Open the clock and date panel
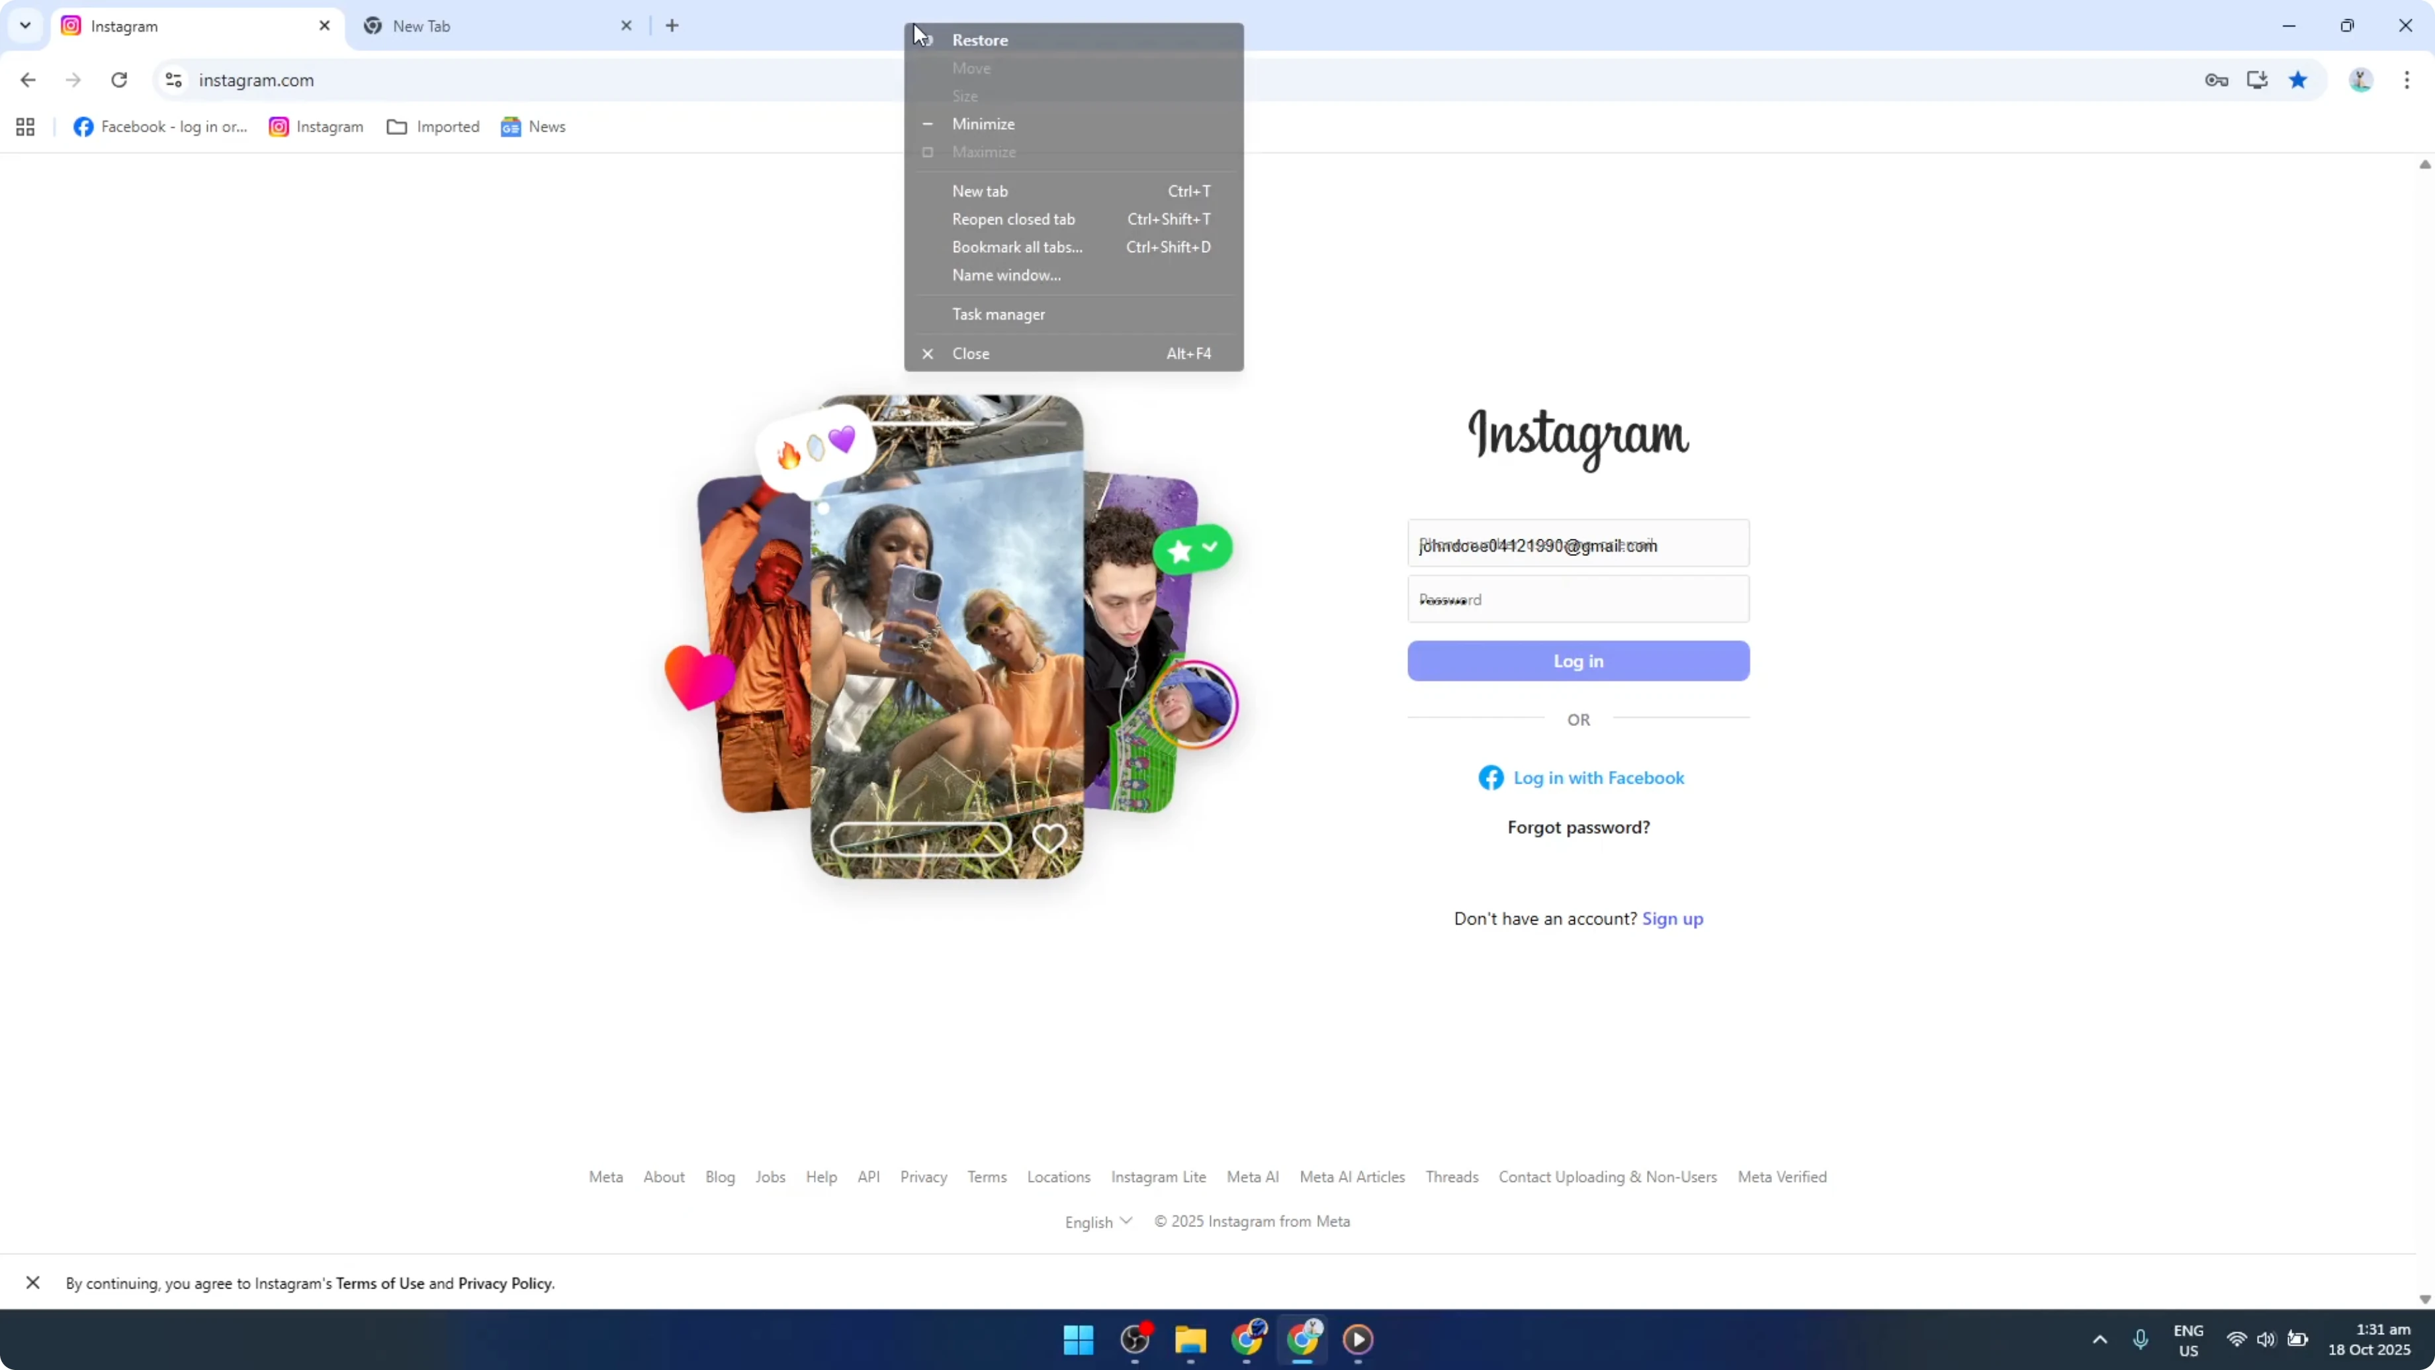 2369,1340
